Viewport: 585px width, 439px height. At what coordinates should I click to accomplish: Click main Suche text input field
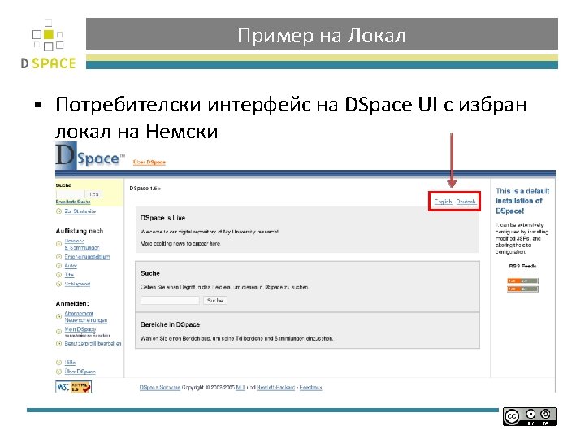tap(170, 300)
